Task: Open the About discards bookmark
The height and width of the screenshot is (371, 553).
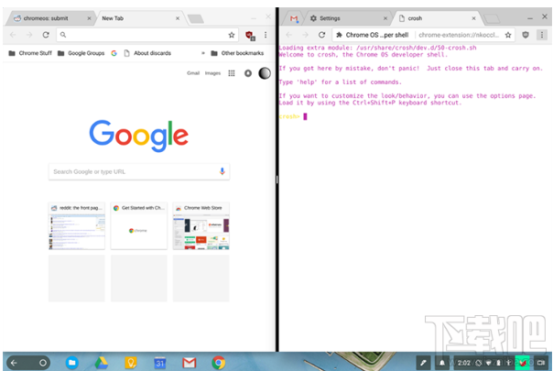Action: coord(147,53)
